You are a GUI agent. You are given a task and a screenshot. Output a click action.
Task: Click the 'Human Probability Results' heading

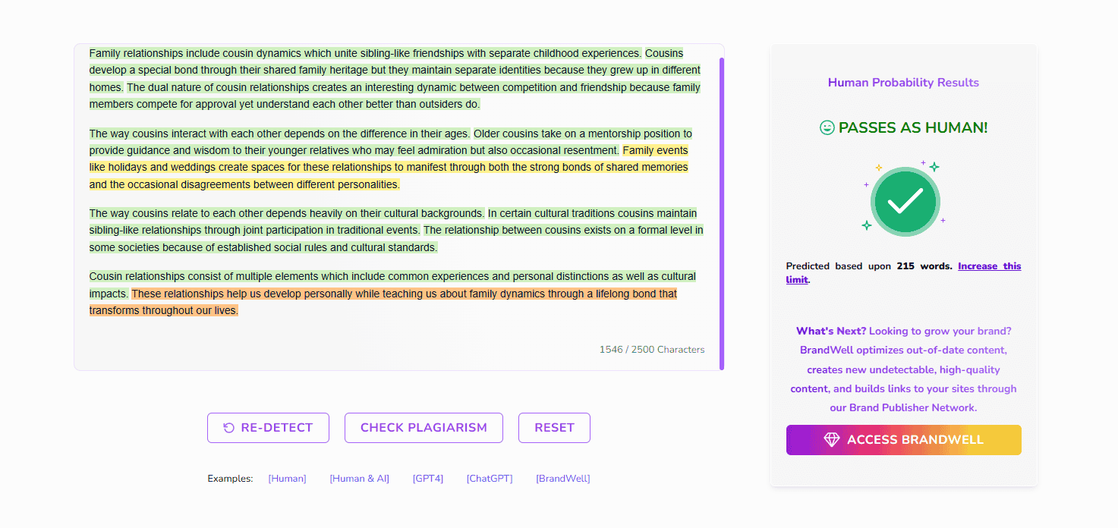(x=903, y=83)
